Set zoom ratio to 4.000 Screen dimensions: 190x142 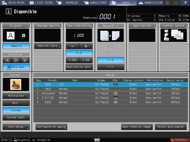coord(72,60)
